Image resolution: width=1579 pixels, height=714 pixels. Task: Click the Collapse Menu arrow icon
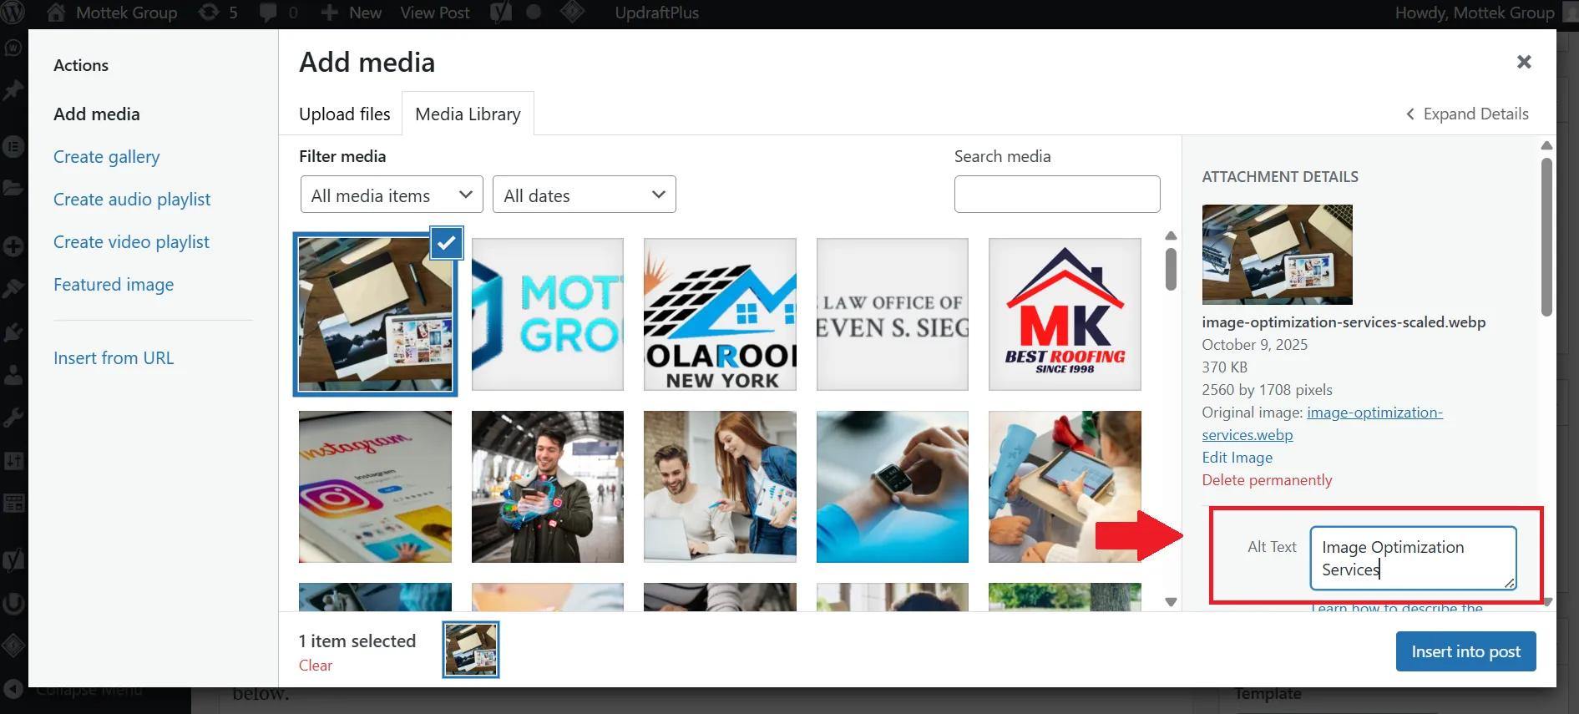click(x=13, y=690)
